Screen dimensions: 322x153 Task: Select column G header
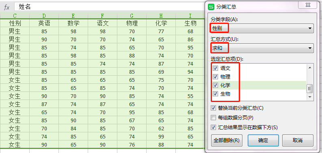coord(132,15)
